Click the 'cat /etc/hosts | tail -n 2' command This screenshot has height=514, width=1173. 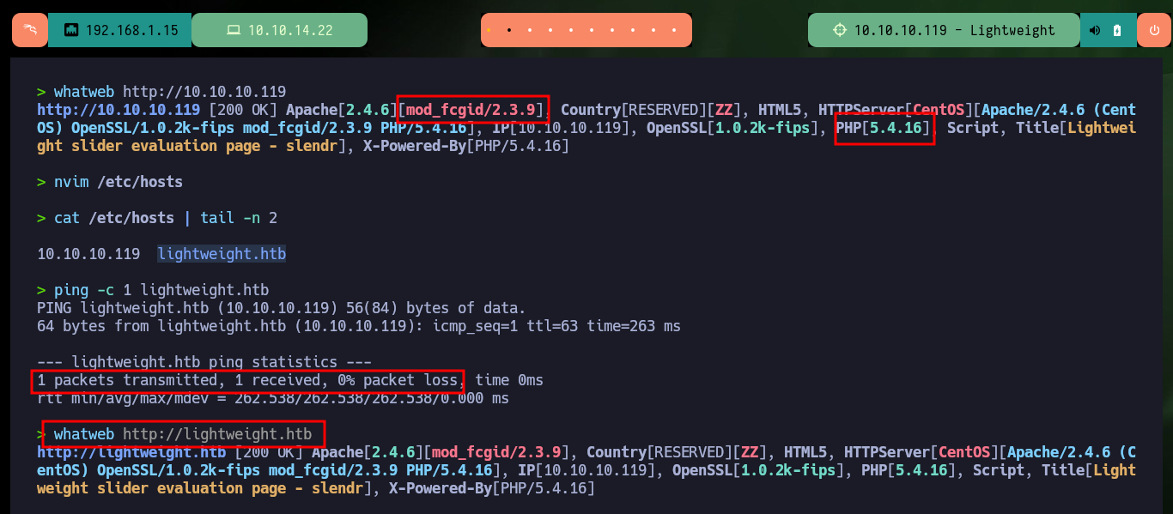166,218
